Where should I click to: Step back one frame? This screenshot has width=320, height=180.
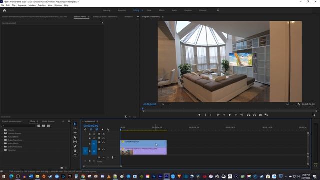(x=224, y=115)
